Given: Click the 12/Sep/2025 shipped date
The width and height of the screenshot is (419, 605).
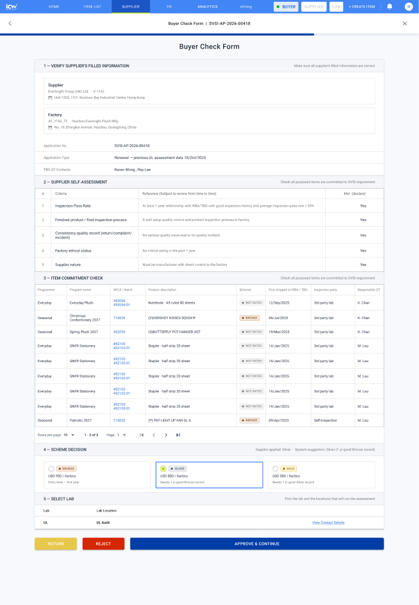Looking at the screenshot, I should pos(279,303).
